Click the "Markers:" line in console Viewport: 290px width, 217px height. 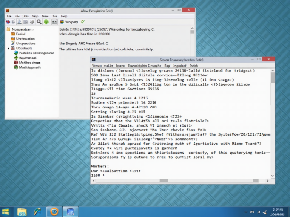[x=100, y=166]
